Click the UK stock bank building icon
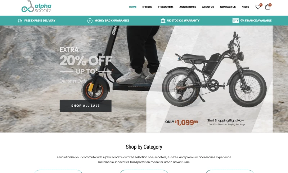Image resolution: width=288 pixels, height=173 pixels. pyautogui.click(x=163, y=21)
